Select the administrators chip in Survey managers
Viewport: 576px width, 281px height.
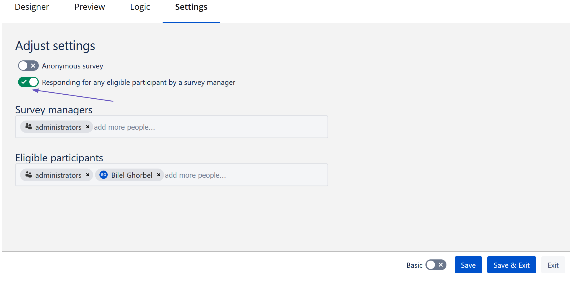point(58,127)
